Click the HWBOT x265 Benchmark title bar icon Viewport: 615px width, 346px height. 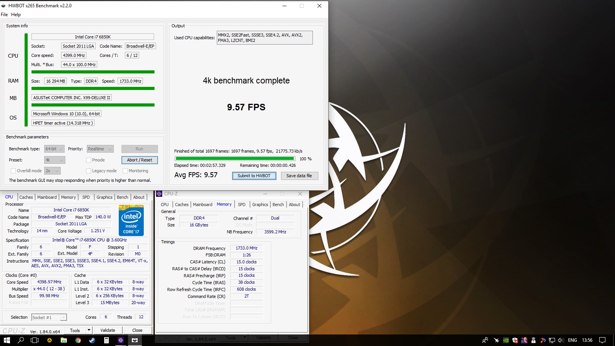click(x=3, y=6)
